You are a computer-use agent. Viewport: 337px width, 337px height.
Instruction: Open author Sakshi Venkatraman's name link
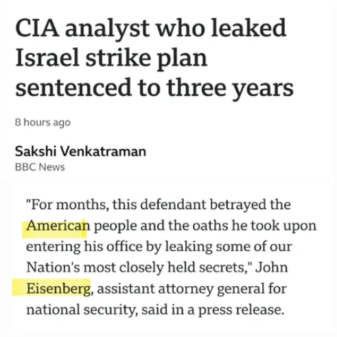[x=80, y=152]
